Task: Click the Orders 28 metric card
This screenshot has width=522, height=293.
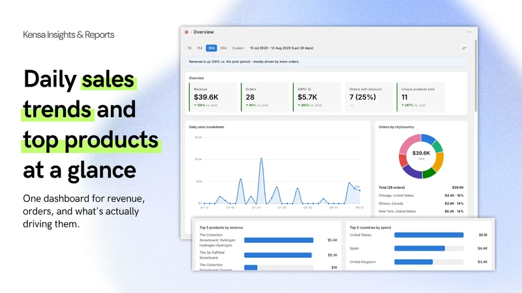Action: pyautogui.click(x=265, y=97)
